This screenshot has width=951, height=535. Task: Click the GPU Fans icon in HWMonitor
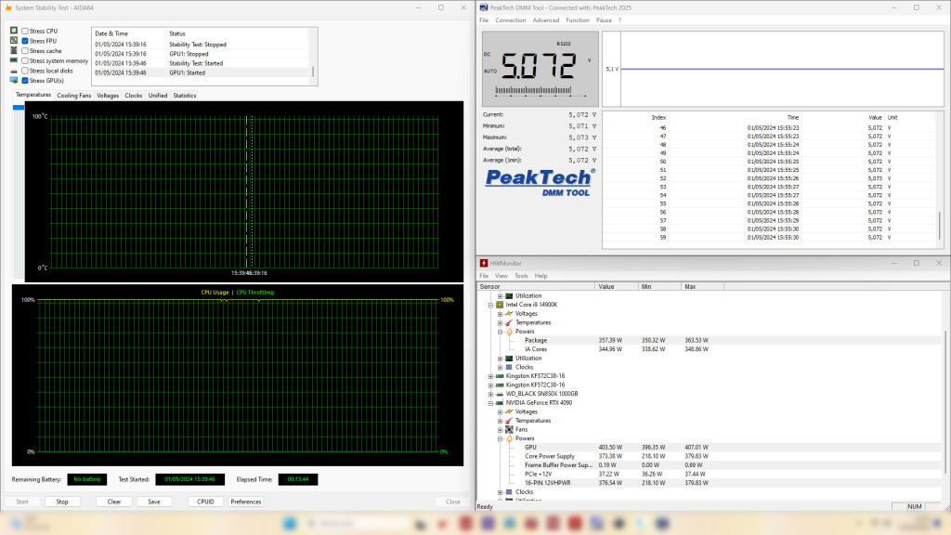pos(508,430)
